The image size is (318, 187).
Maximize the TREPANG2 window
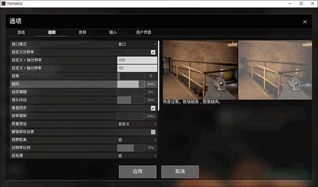(301, 3)
